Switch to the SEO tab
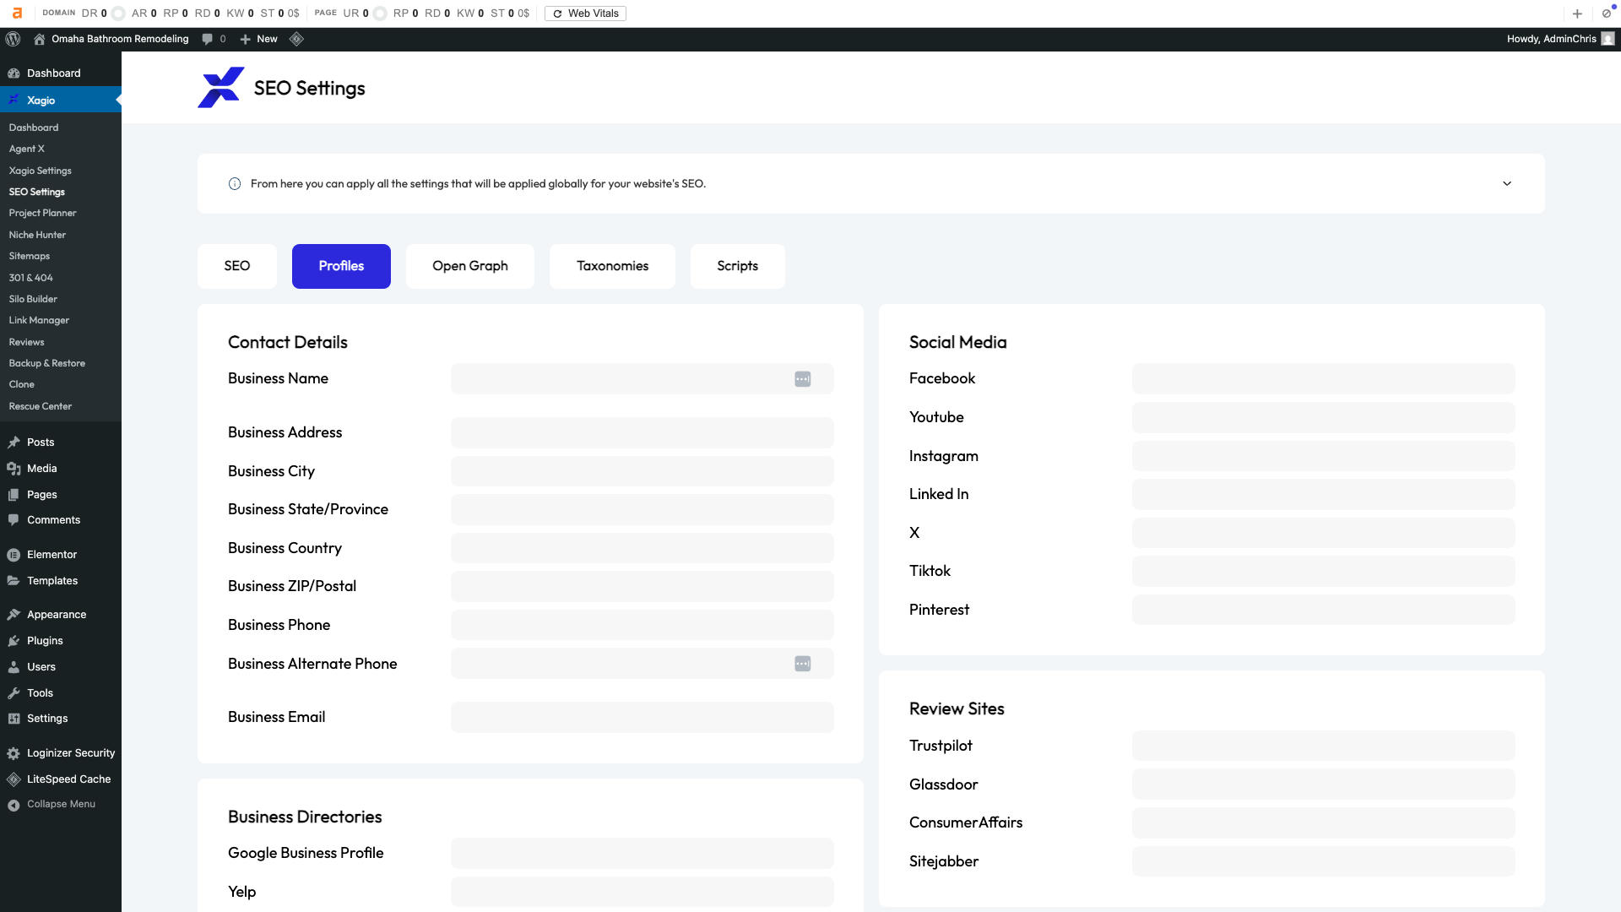 237,266
